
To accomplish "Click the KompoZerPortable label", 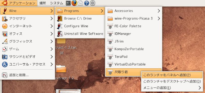I will tap(129, 49).
